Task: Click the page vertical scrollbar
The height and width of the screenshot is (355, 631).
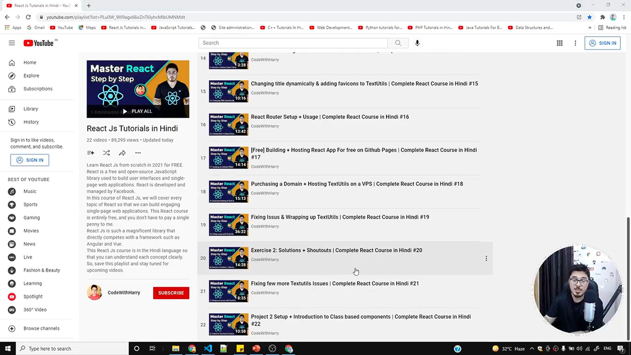Action: click(x=628, y=279)
